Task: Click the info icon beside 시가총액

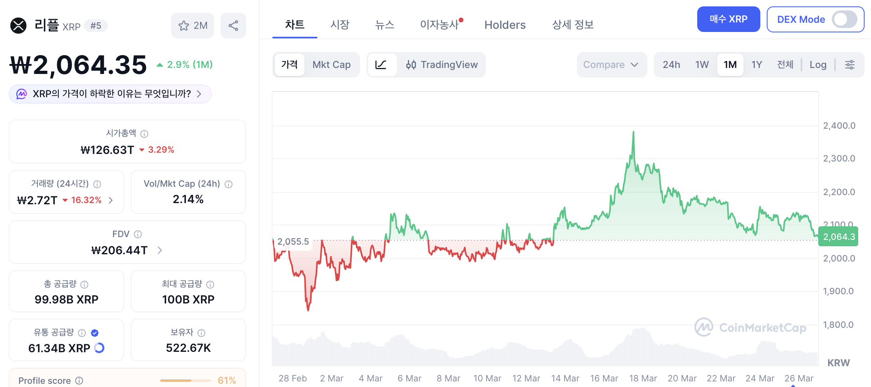Action: [145, 134]
